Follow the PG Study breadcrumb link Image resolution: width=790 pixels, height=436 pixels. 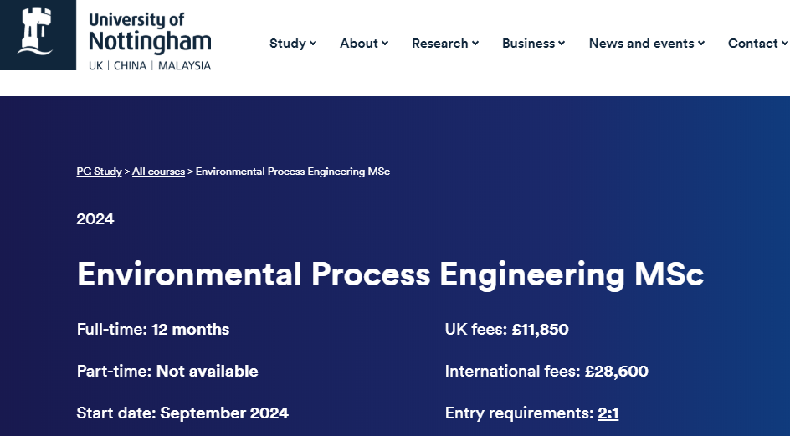(x=100, y=172)
